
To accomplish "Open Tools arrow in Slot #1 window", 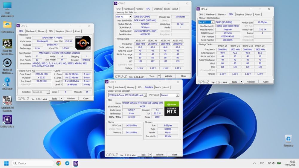I will (159, 76).
